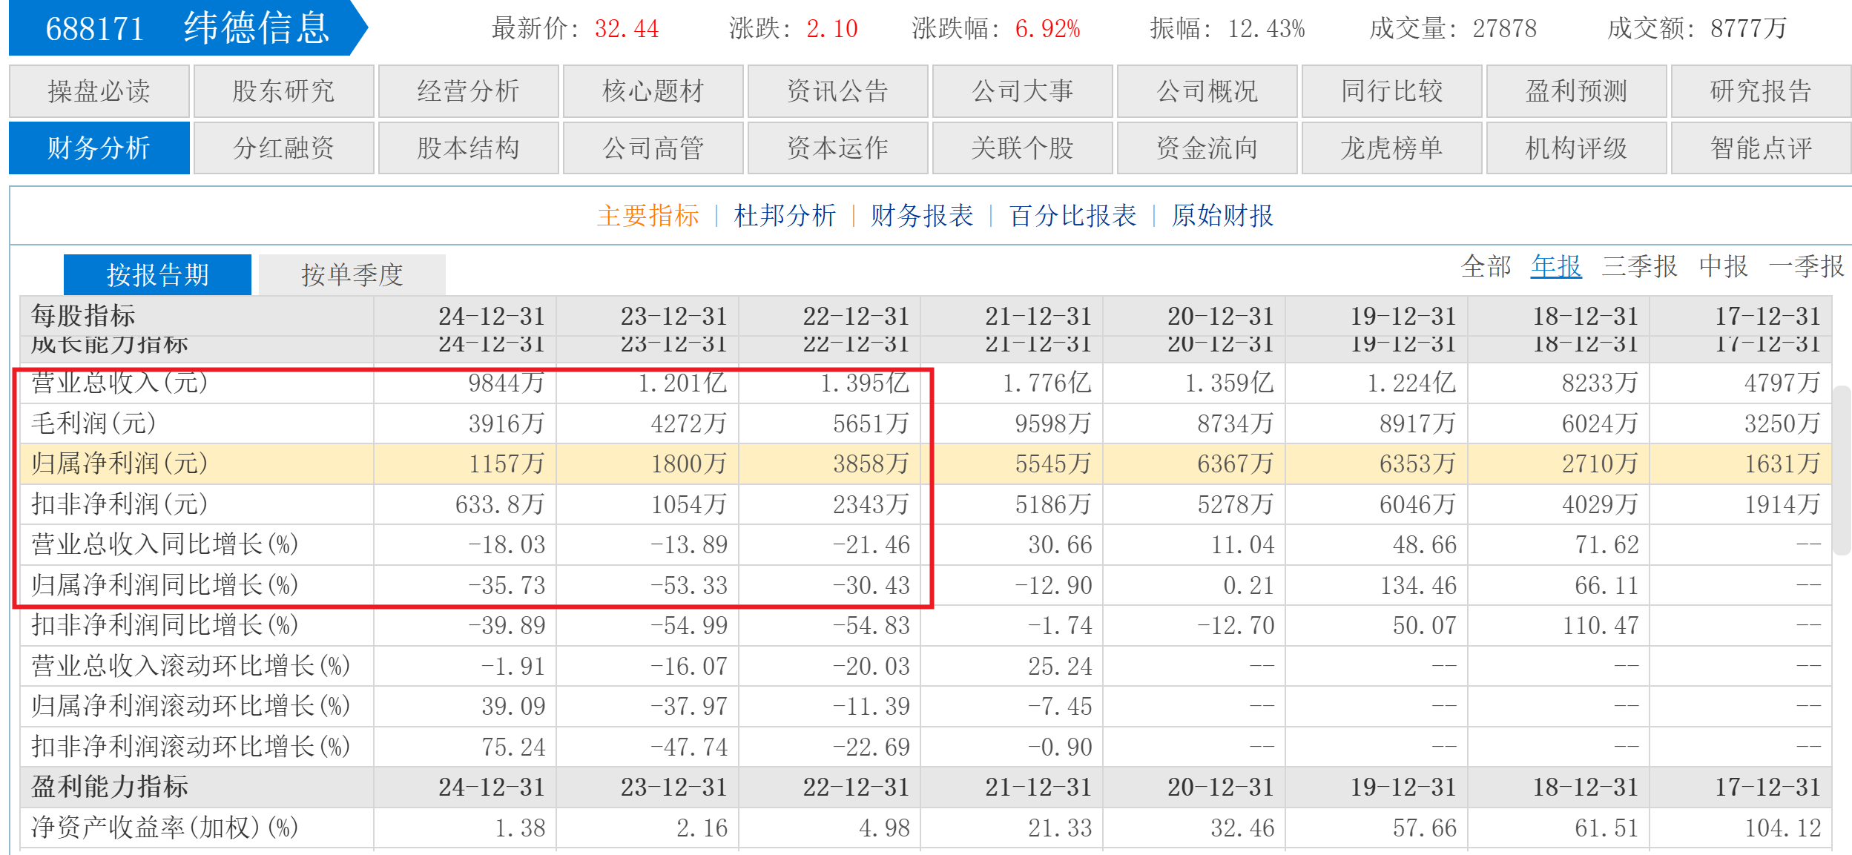The image size is (1852, 855).
Task: Select the 归属净利润(元) highlighted row label
Action: [119, 463]
